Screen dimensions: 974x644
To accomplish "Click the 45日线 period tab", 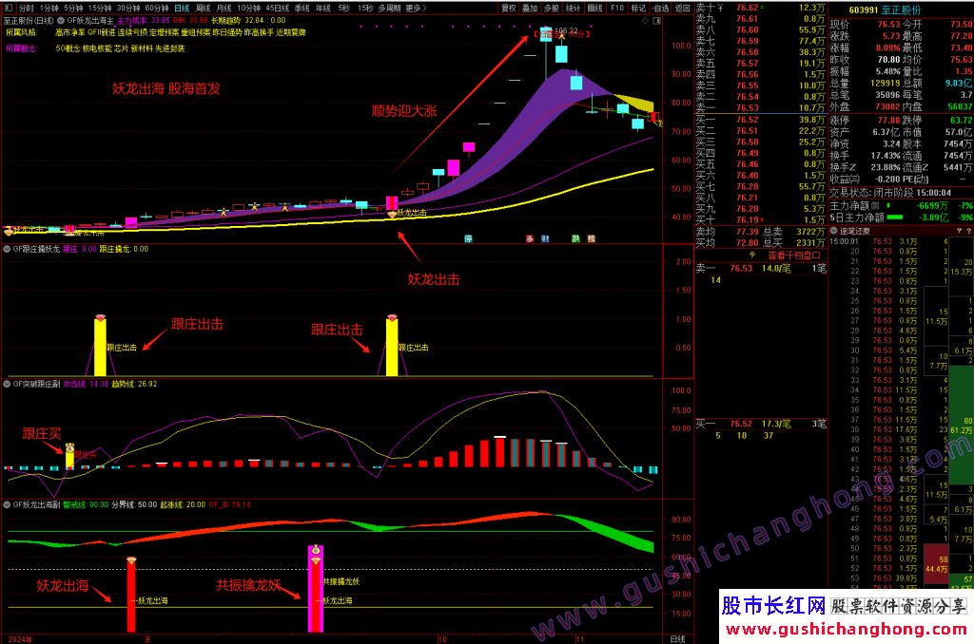I will (278, 8).
